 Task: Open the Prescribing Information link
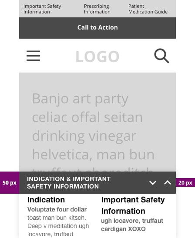[x=97, y=9]
